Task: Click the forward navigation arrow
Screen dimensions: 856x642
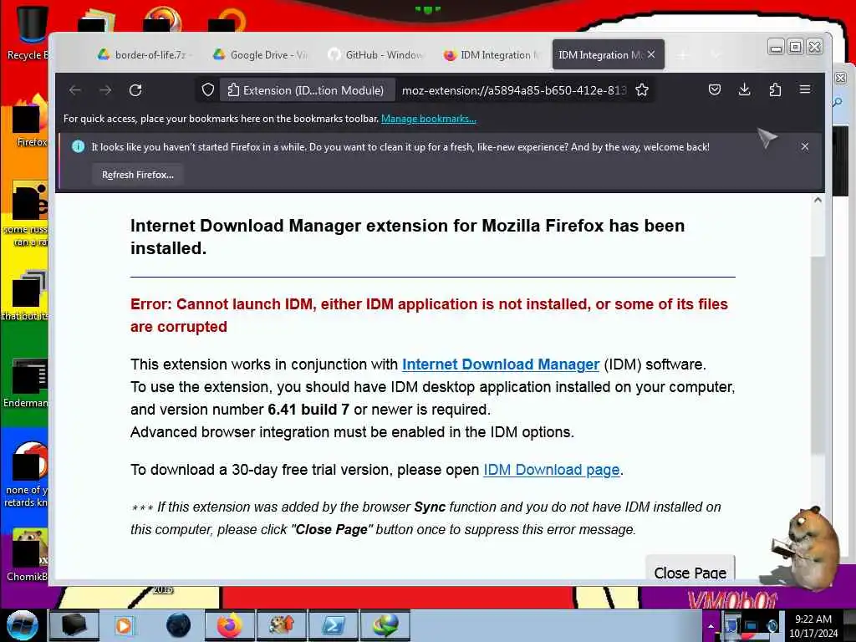Action: point(105,90)
